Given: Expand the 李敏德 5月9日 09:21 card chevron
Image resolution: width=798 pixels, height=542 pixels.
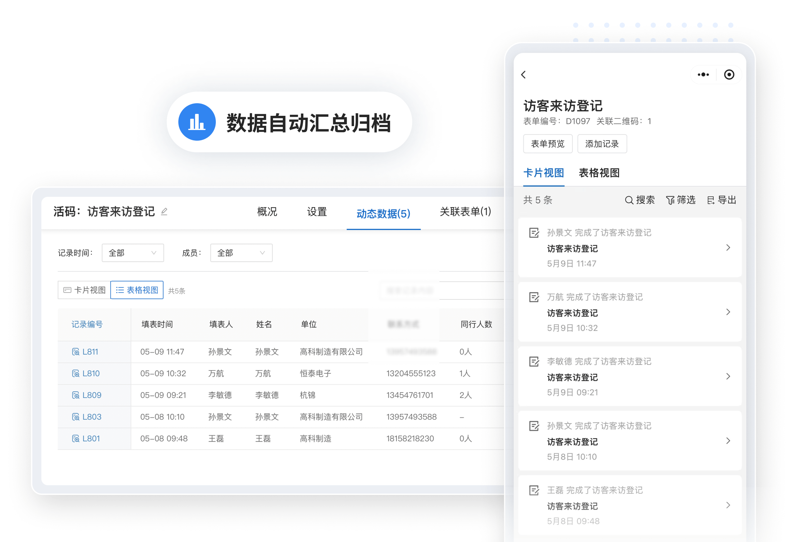Looking at the screenshot, I should coord(728,377).
